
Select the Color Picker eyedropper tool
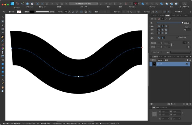point(3,83)
